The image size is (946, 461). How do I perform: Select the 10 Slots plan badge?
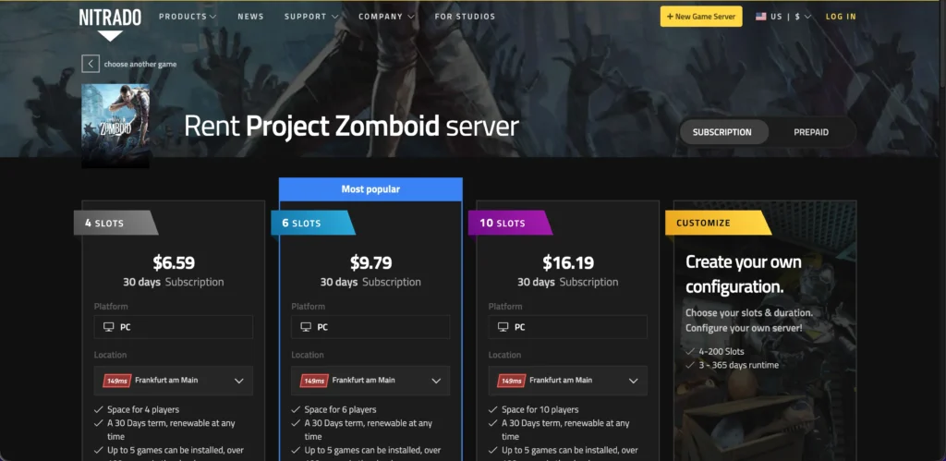(x=510, y=223)
